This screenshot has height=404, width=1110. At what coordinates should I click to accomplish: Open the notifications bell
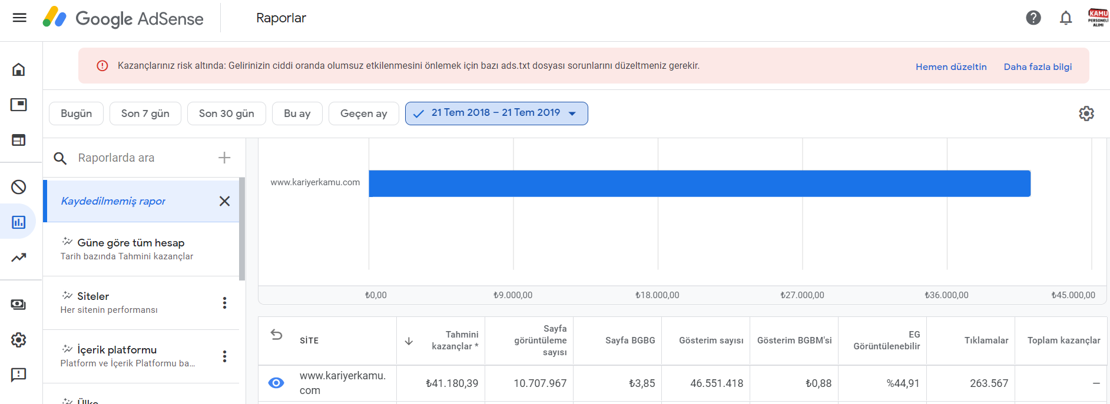pyautogui.click(x=1066, y=18)
